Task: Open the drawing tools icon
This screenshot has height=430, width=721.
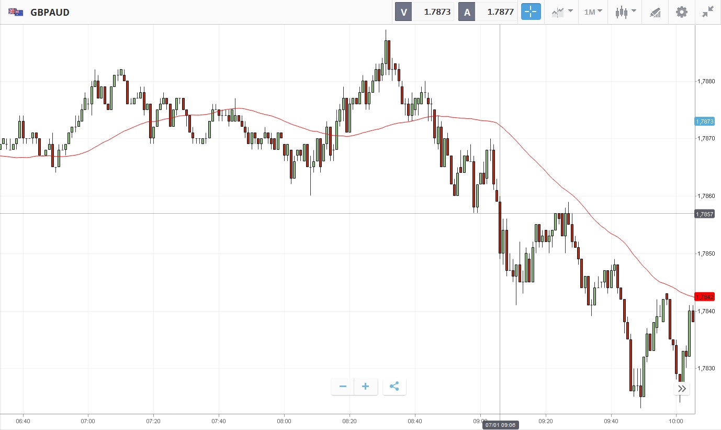Action: (x=655, y=12)
